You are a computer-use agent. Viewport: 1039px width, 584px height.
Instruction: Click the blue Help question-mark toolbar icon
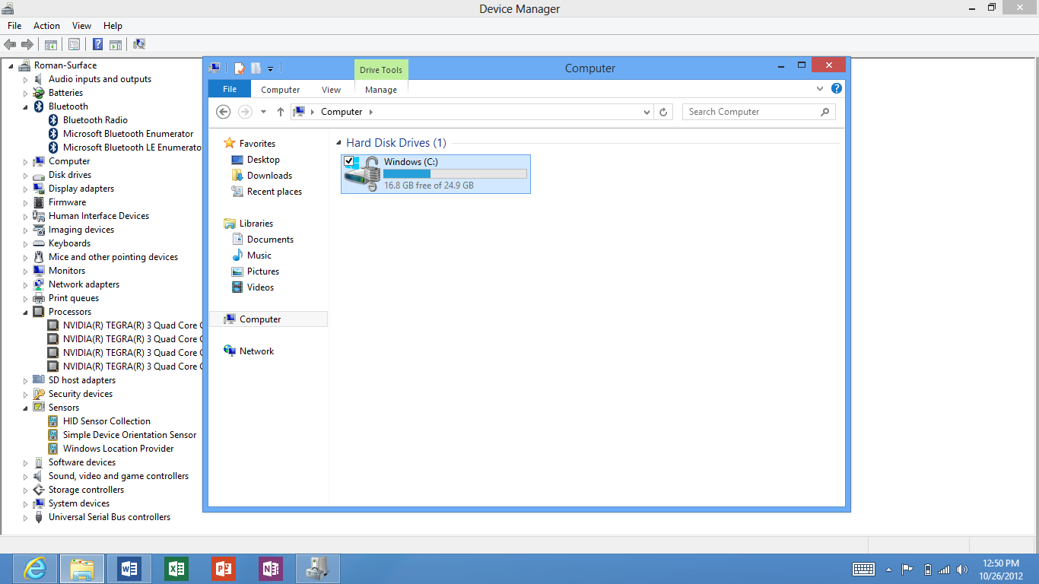pyautogui.click(x=98, y=45)
